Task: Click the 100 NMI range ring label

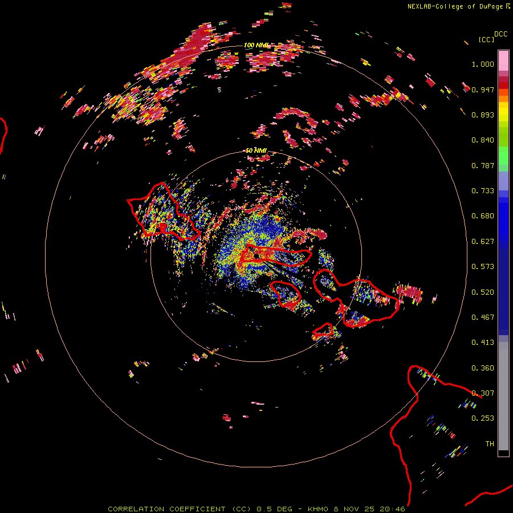Action: click(x=256, y=45)
